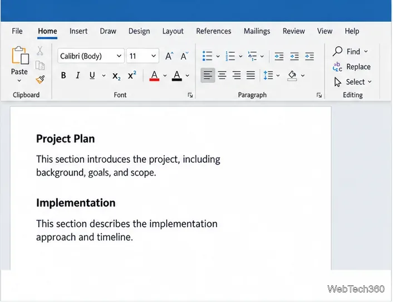Expand the Paste options arrow
Viewport: 393px width, 302px height.
(x=19, y=81)
